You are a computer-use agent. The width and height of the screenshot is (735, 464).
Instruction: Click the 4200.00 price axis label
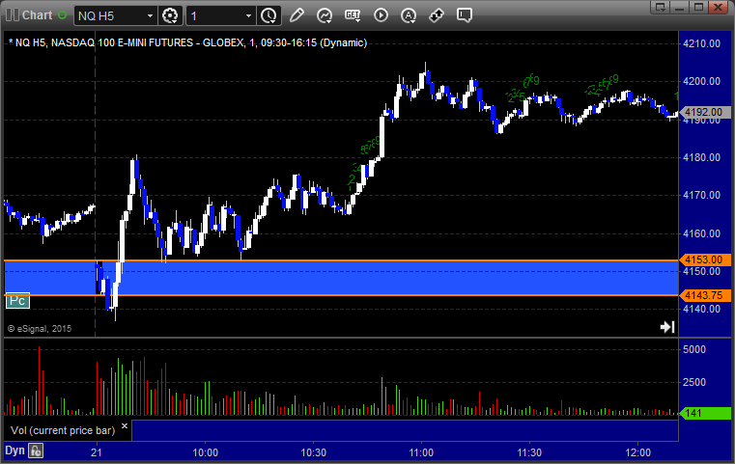[x=702, y=81]
